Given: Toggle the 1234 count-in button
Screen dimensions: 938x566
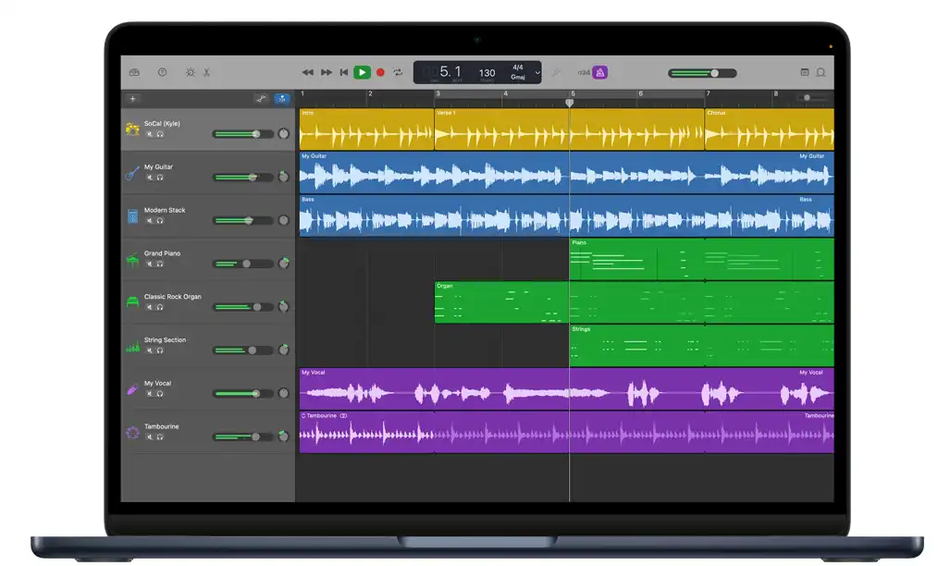Looking at the screenshot, I should 584,72.
